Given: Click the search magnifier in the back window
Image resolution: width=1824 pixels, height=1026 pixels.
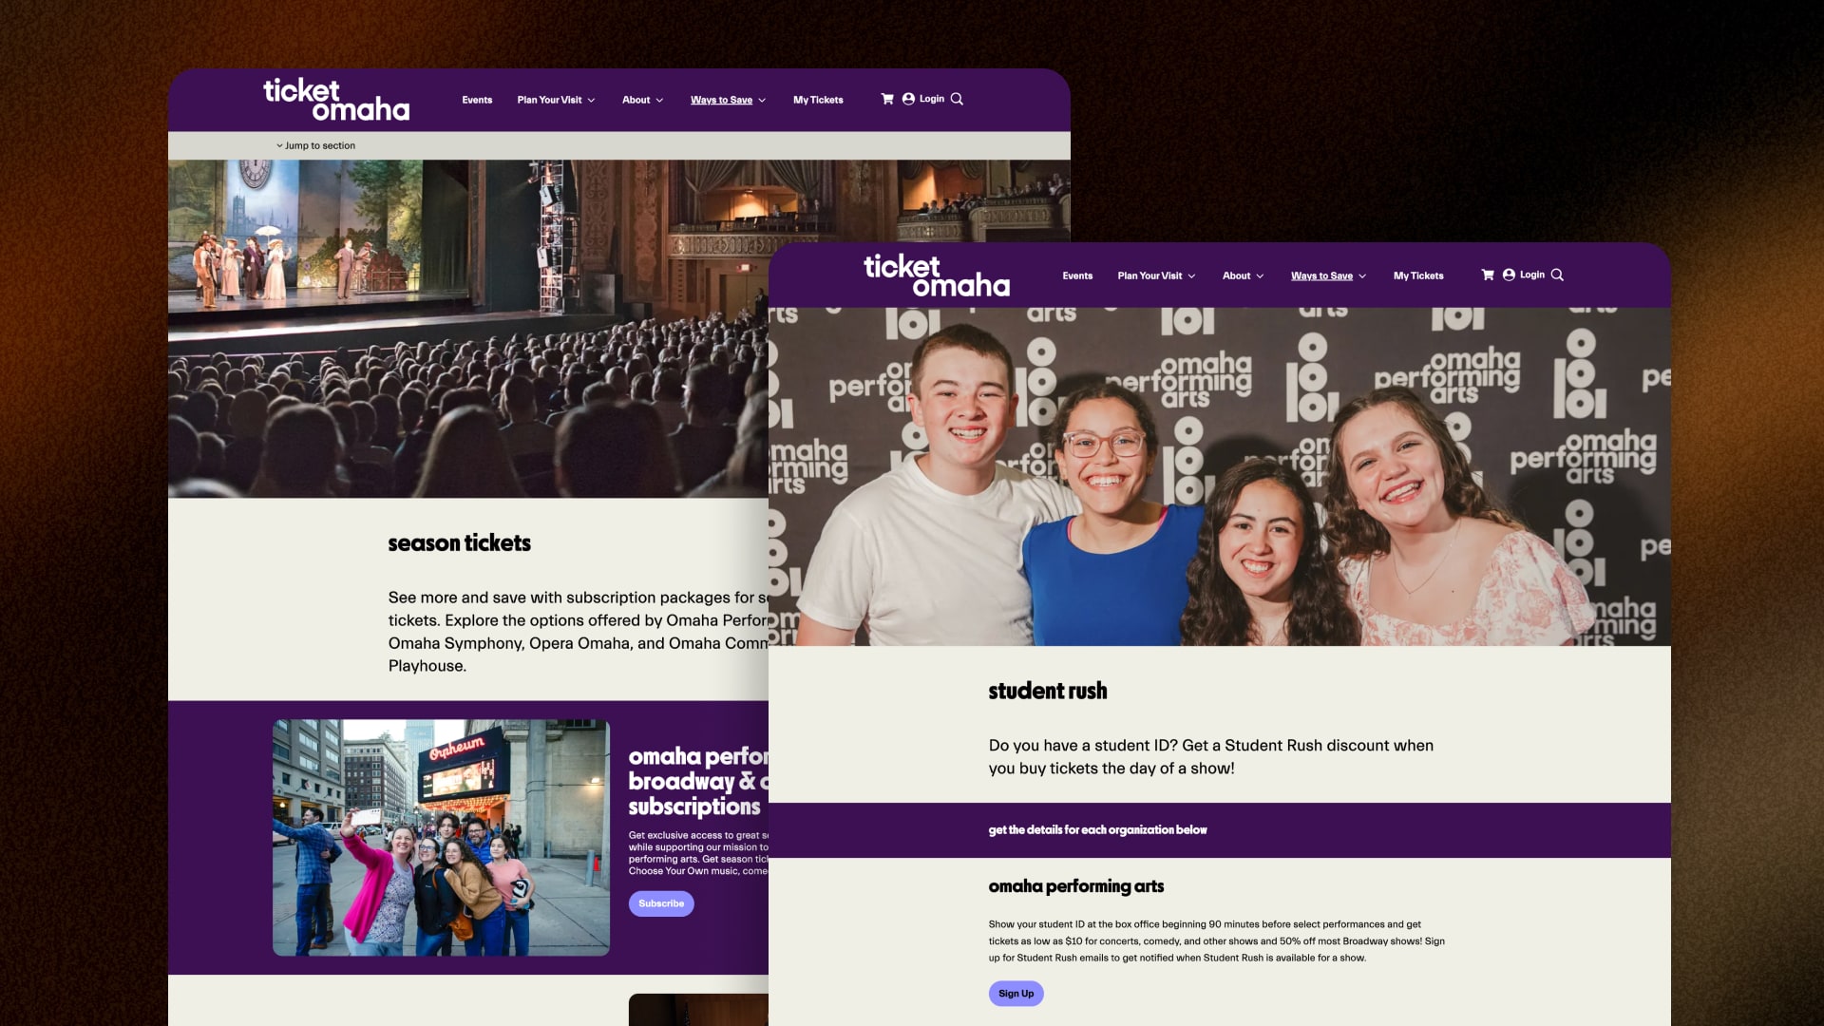Looking at the screenshot, I should [x=957, y=99].
